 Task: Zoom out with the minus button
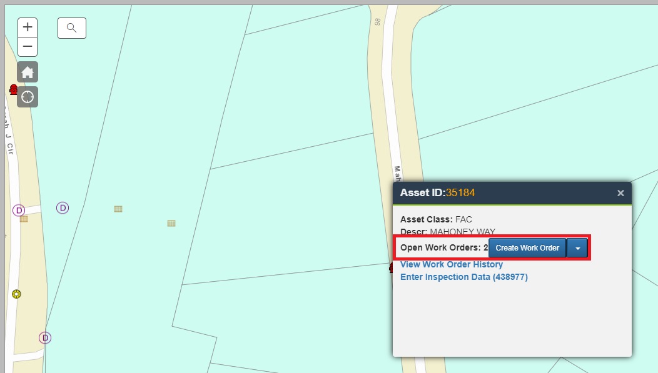pos(27,46)
